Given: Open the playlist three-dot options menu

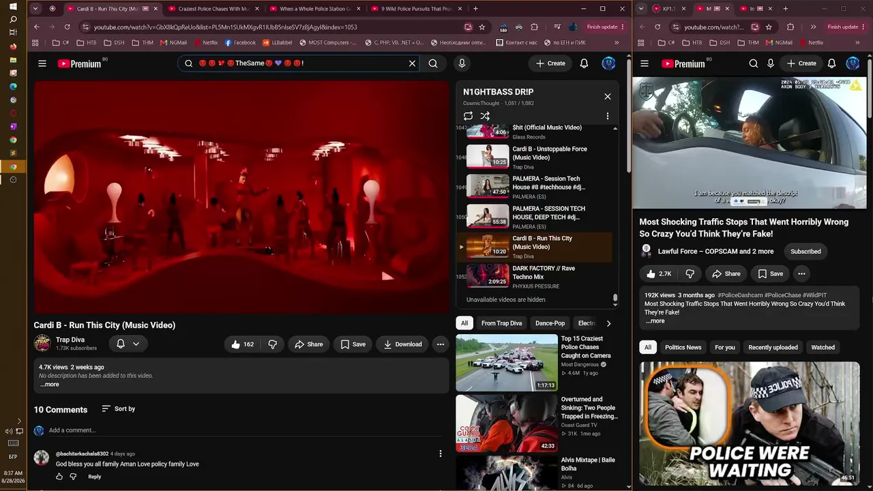Looking at the screenshot, I should [x=607, y=116].
